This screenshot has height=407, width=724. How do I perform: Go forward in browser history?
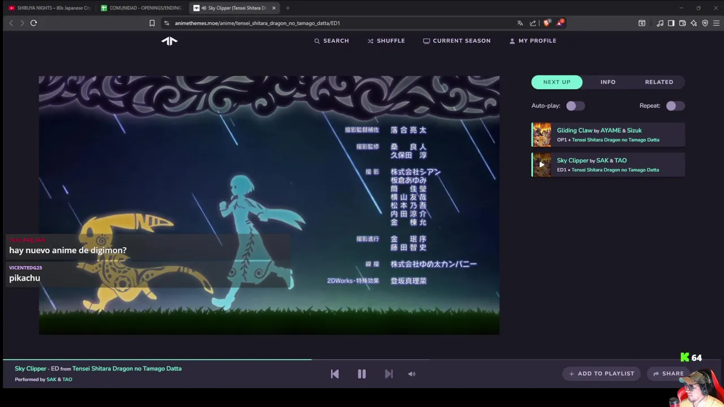point(22,23)
